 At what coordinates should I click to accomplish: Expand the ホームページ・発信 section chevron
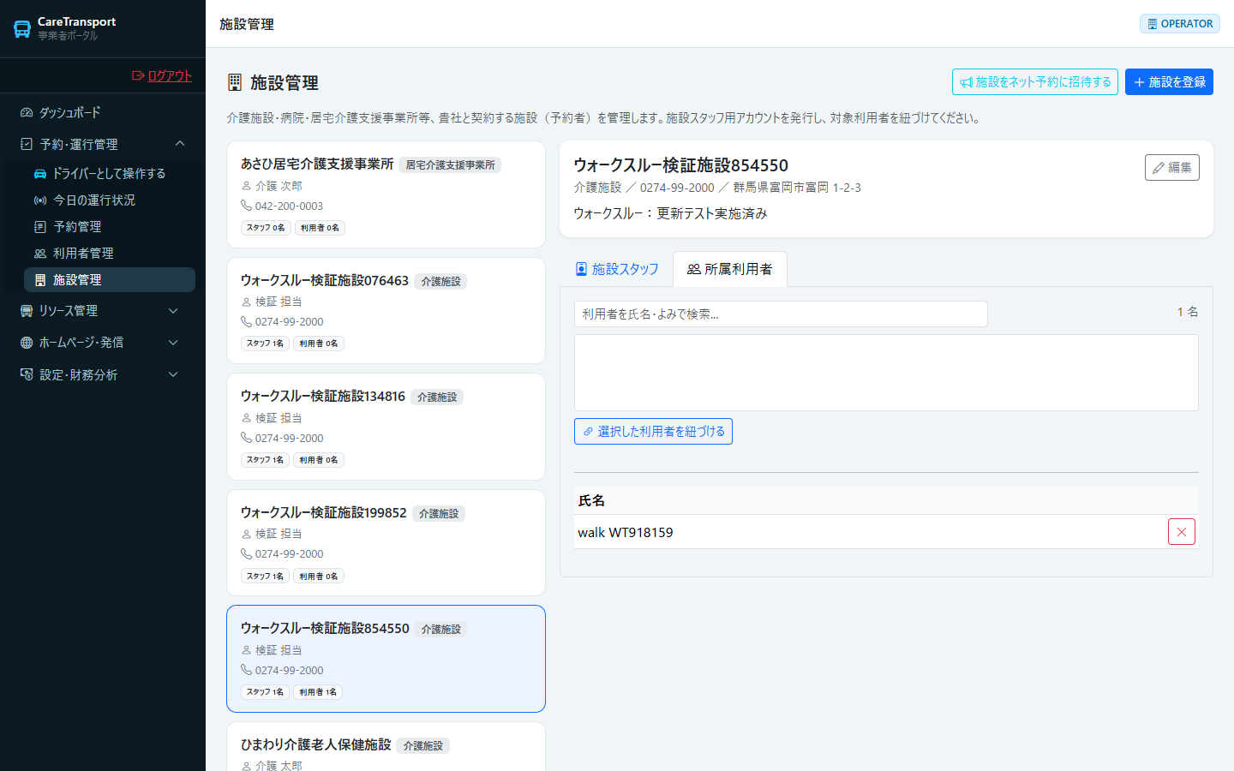(x=173, y=343)
